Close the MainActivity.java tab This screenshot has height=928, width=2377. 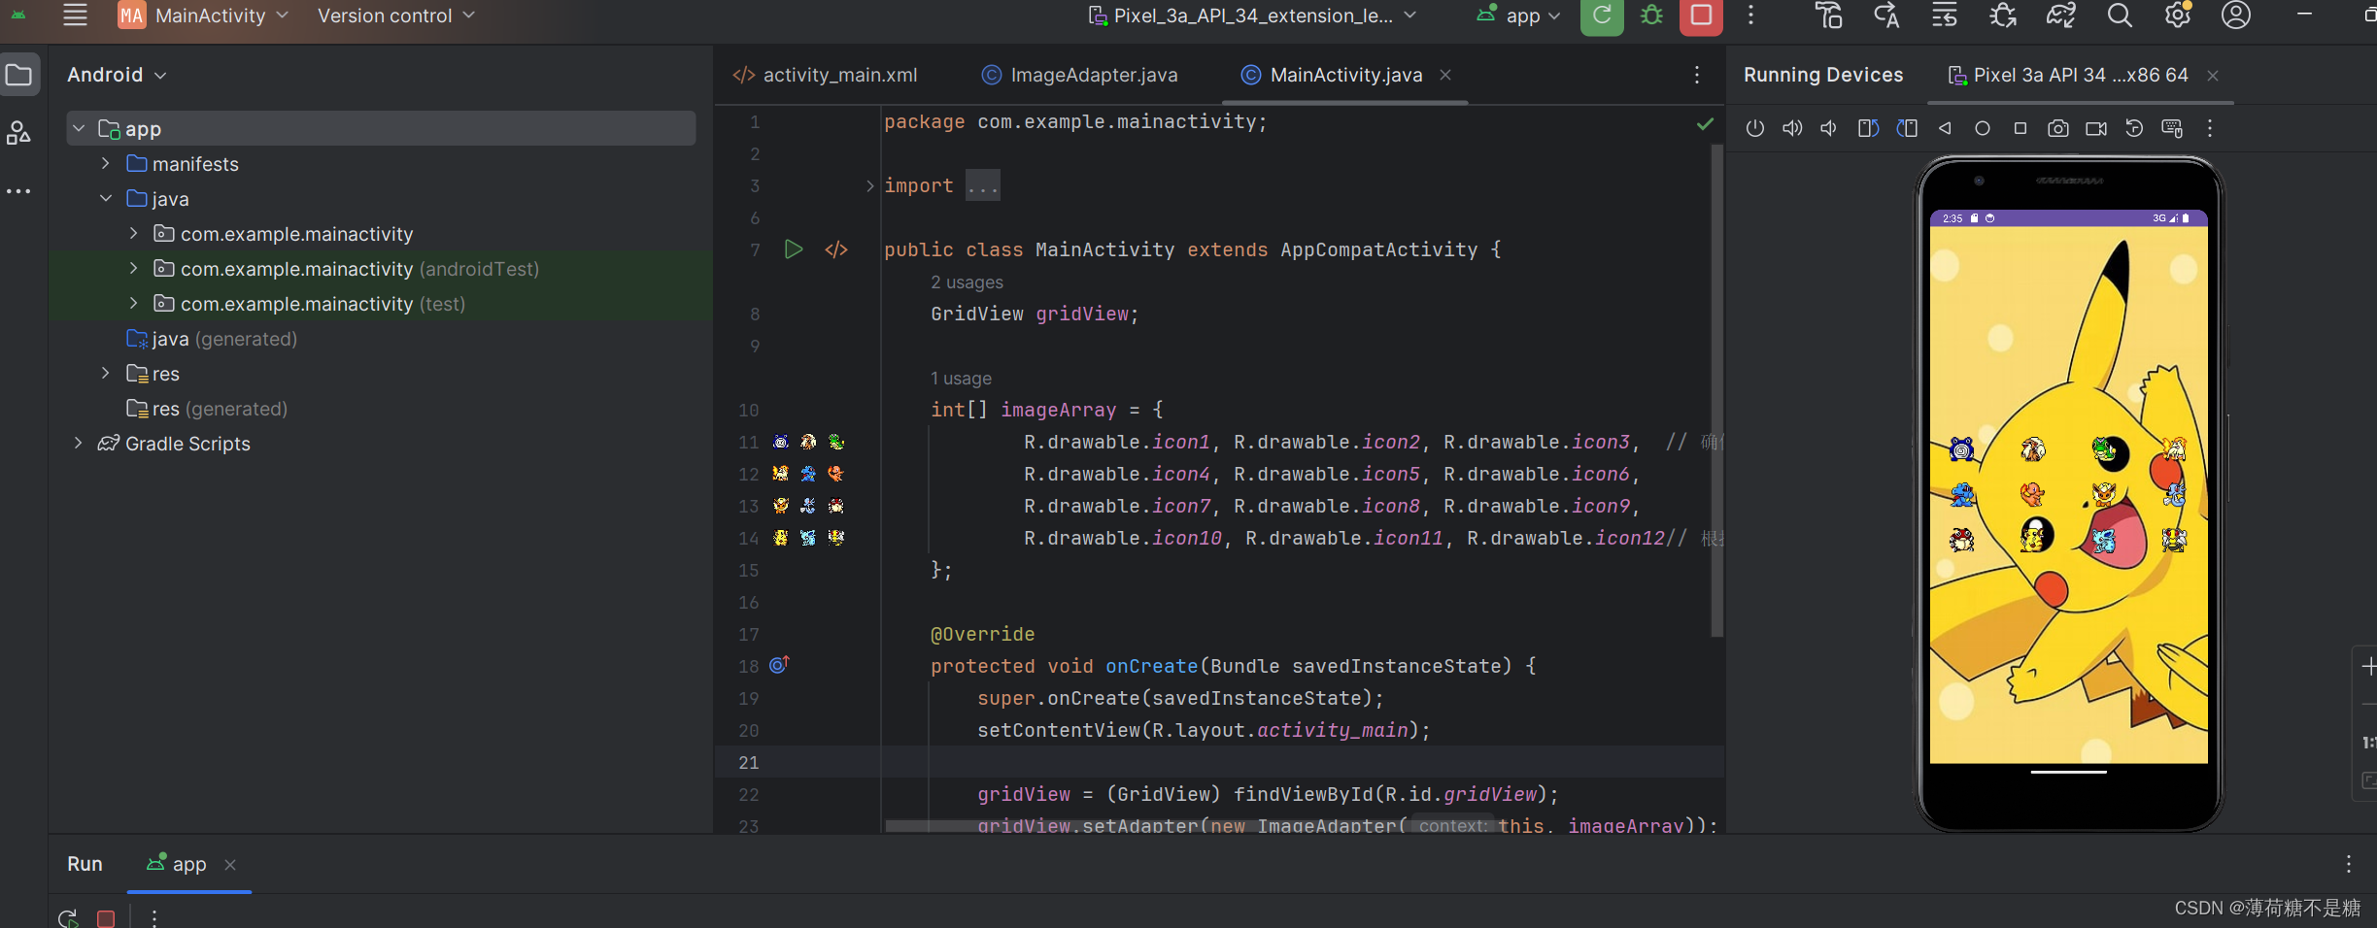pyautogui.click(x=1445, y=75)
